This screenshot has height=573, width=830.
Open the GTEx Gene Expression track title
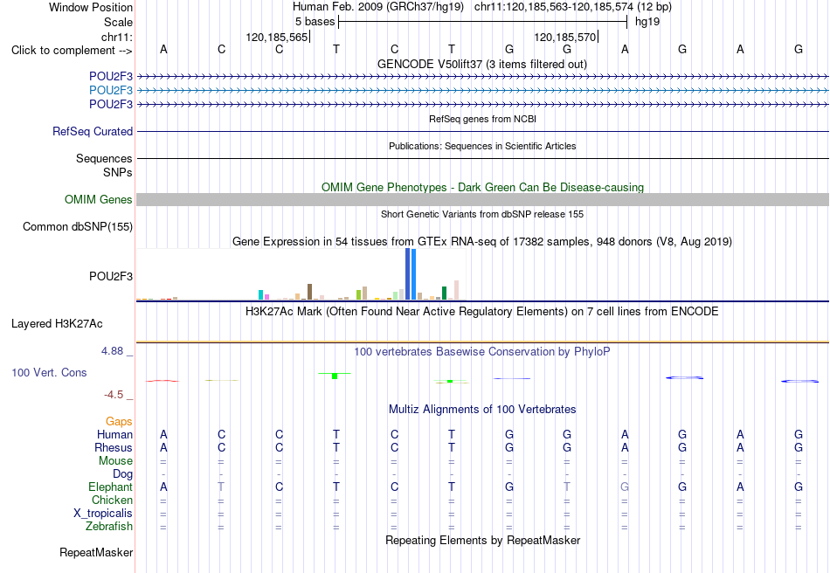482,241
